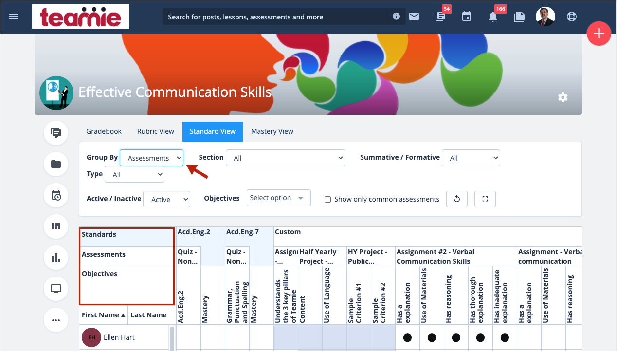
Task: Open the Active / Inactive dropdown
Action: (x=166, y=199)
